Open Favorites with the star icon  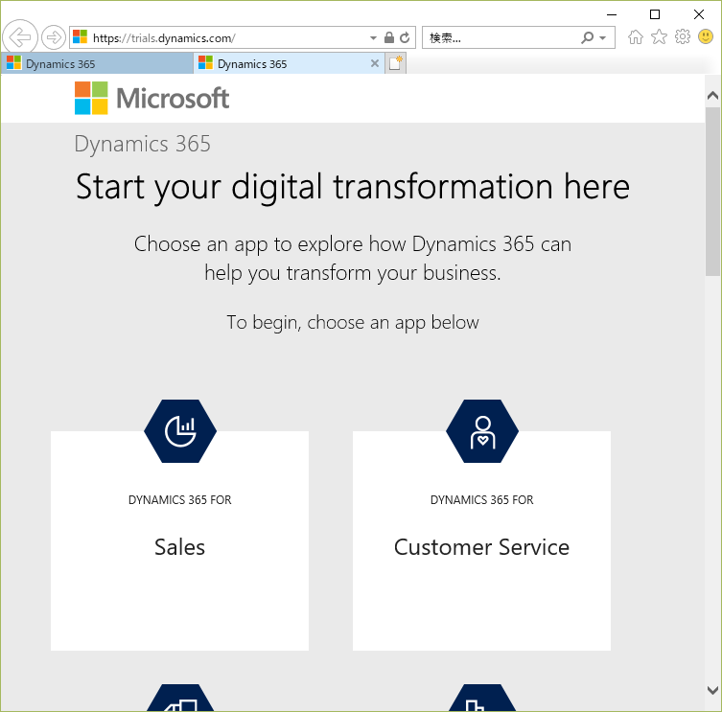click(659, 36)
